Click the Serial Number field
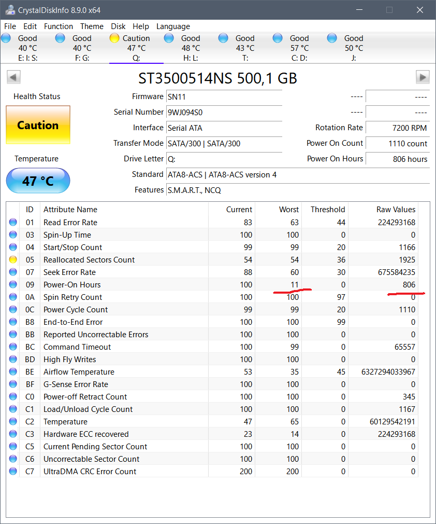The height and width of the screenshot is (524, 436). pyautogui.click(x=224, y=112)
